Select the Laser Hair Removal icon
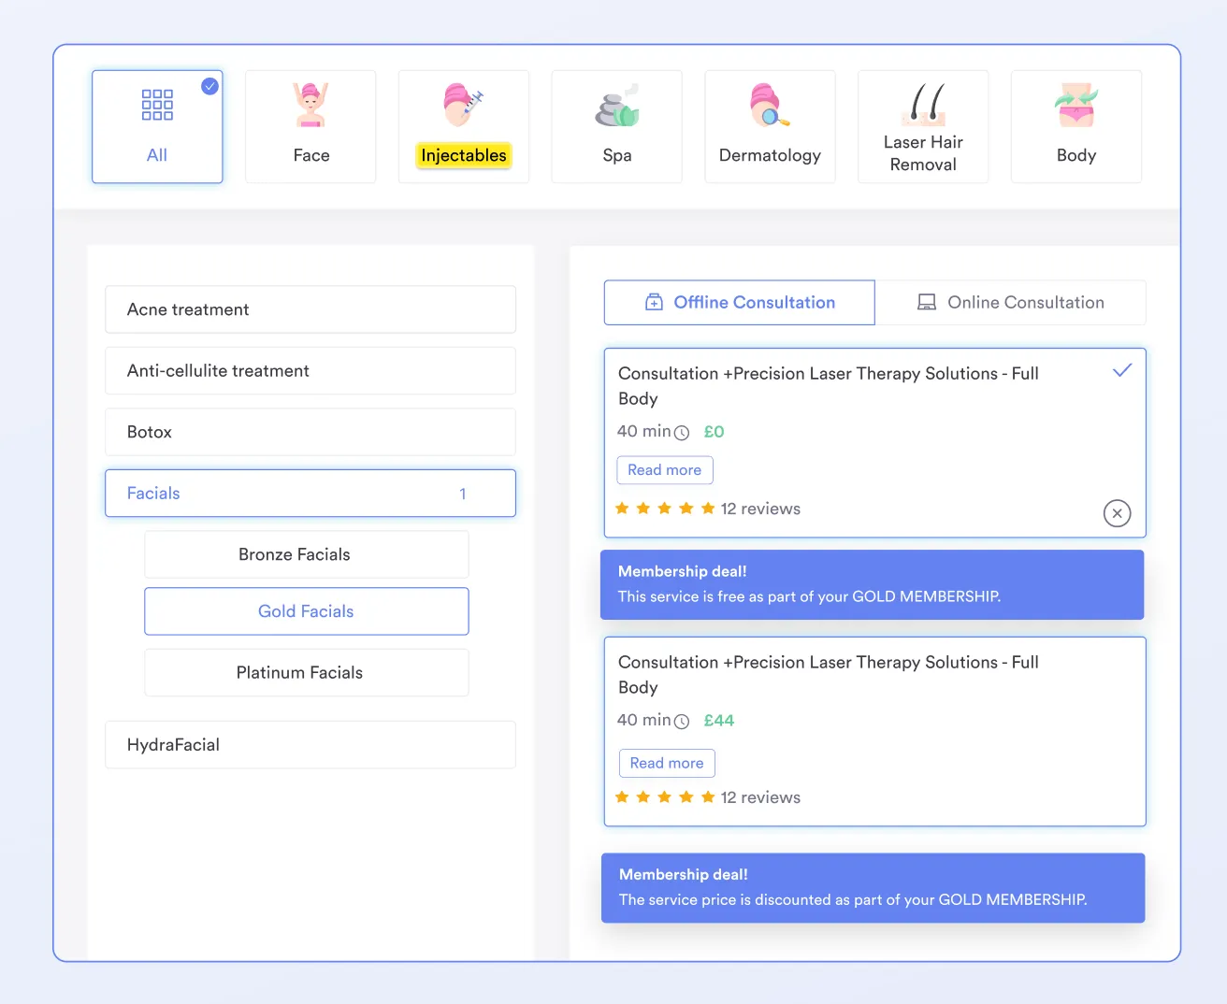Viewport: 1227px width, 1004px height. point(923,105)
